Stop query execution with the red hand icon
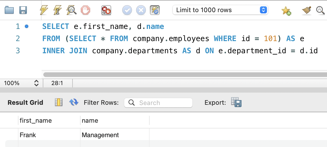 point(85,10)
